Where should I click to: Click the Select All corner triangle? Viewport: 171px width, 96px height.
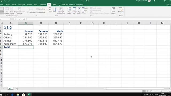point(2,23)
